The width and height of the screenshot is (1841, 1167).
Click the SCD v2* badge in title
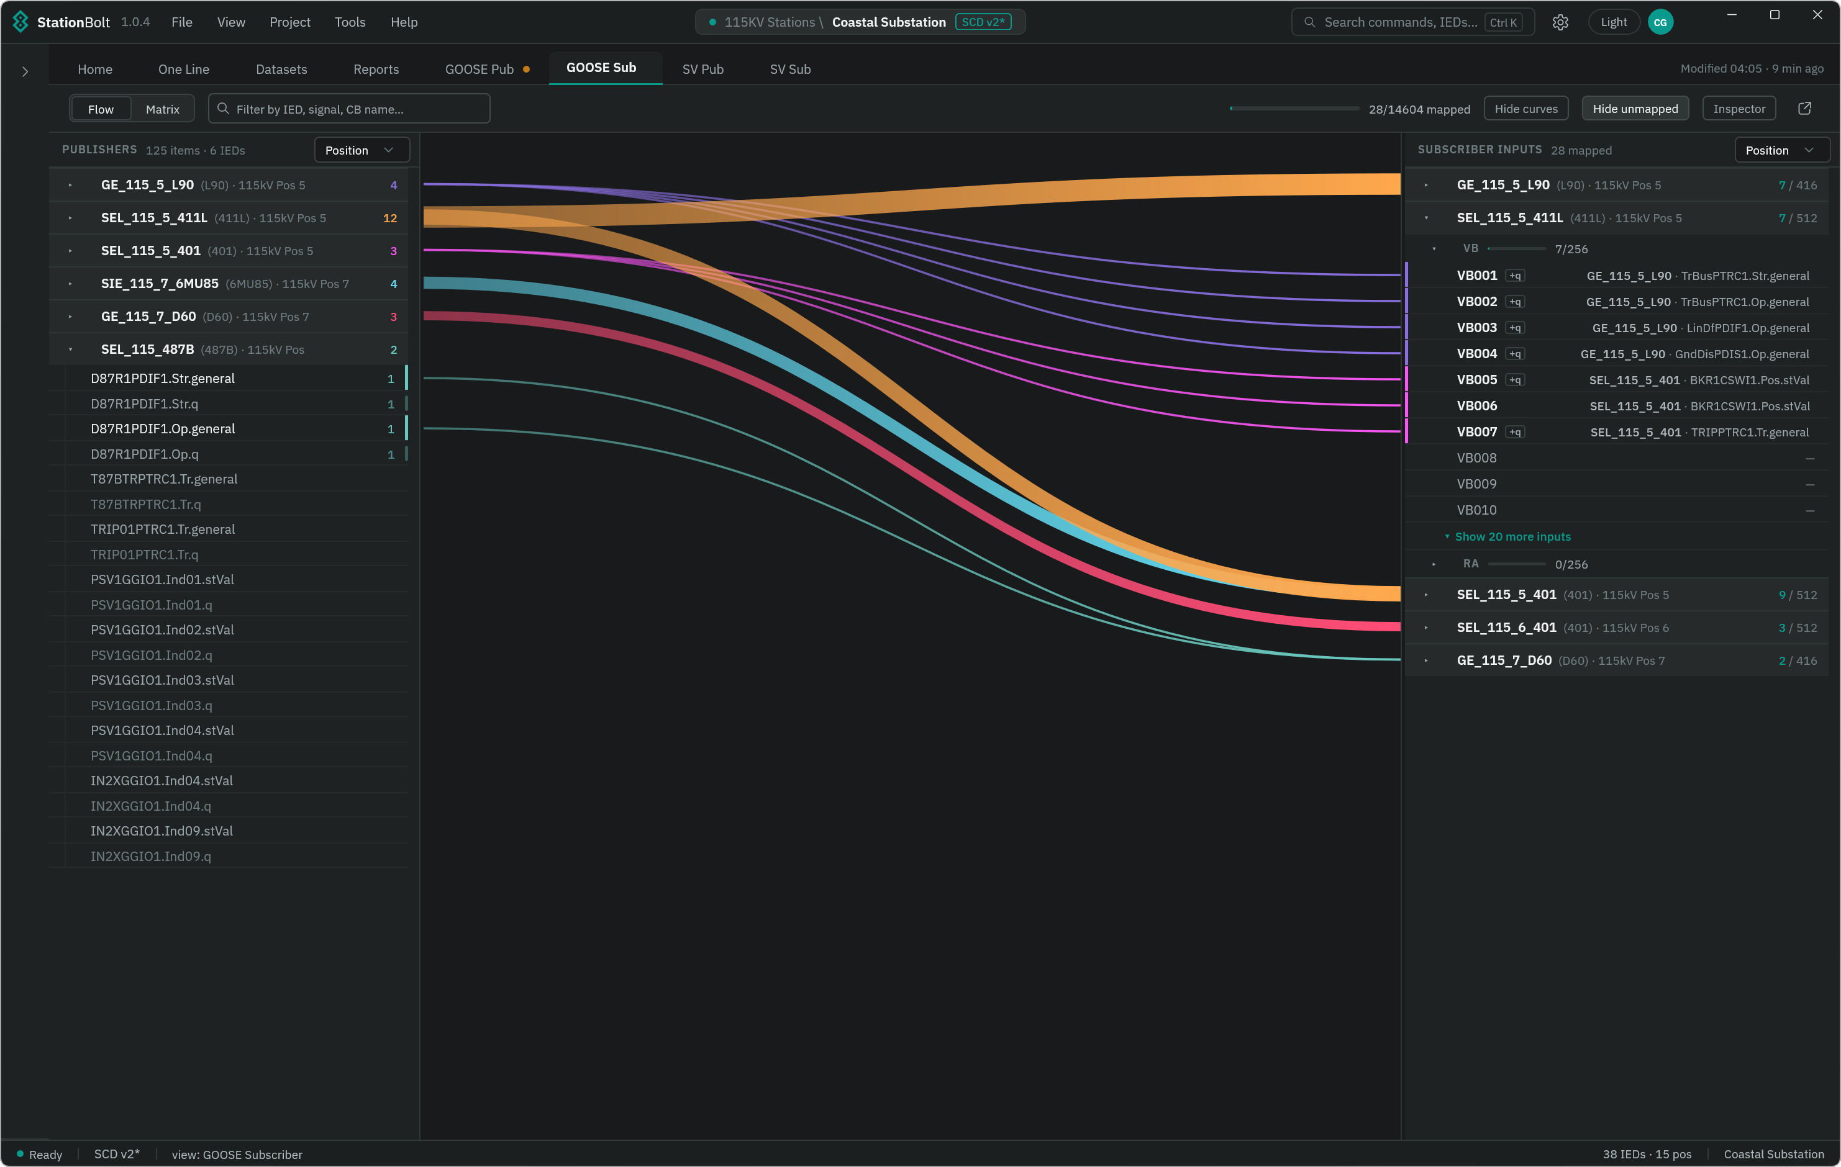[983, 22]
